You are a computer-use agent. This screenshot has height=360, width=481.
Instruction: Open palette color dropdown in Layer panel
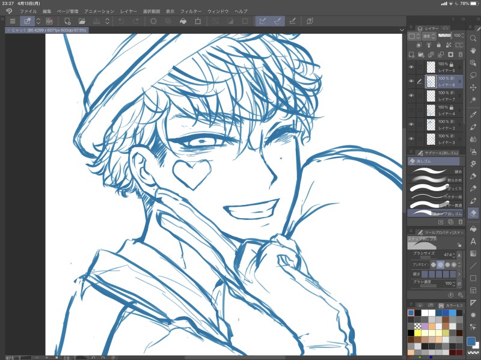pyautogui.click(x=414, y=36)
